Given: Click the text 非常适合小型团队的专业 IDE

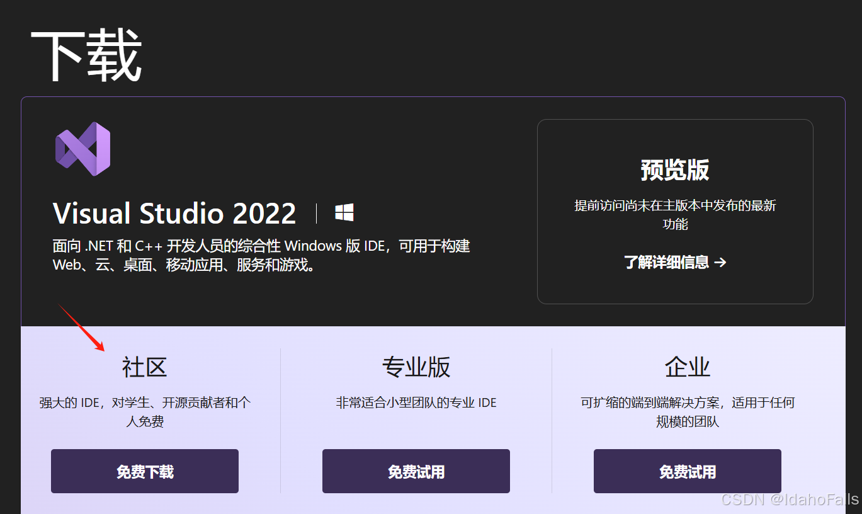Looking at the screenshot, I should point(416,403).
